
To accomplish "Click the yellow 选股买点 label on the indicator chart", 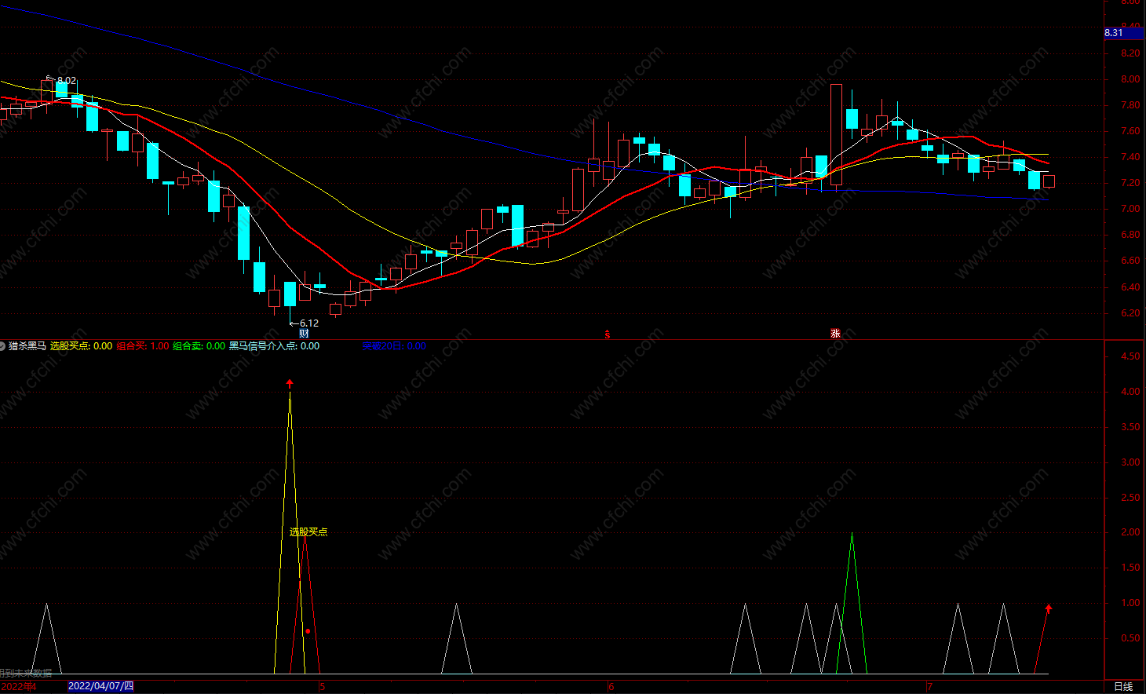I will point(308,532).
